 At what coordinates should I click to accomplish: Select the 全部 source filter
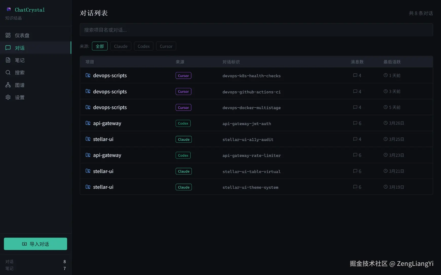coord(100,46)
